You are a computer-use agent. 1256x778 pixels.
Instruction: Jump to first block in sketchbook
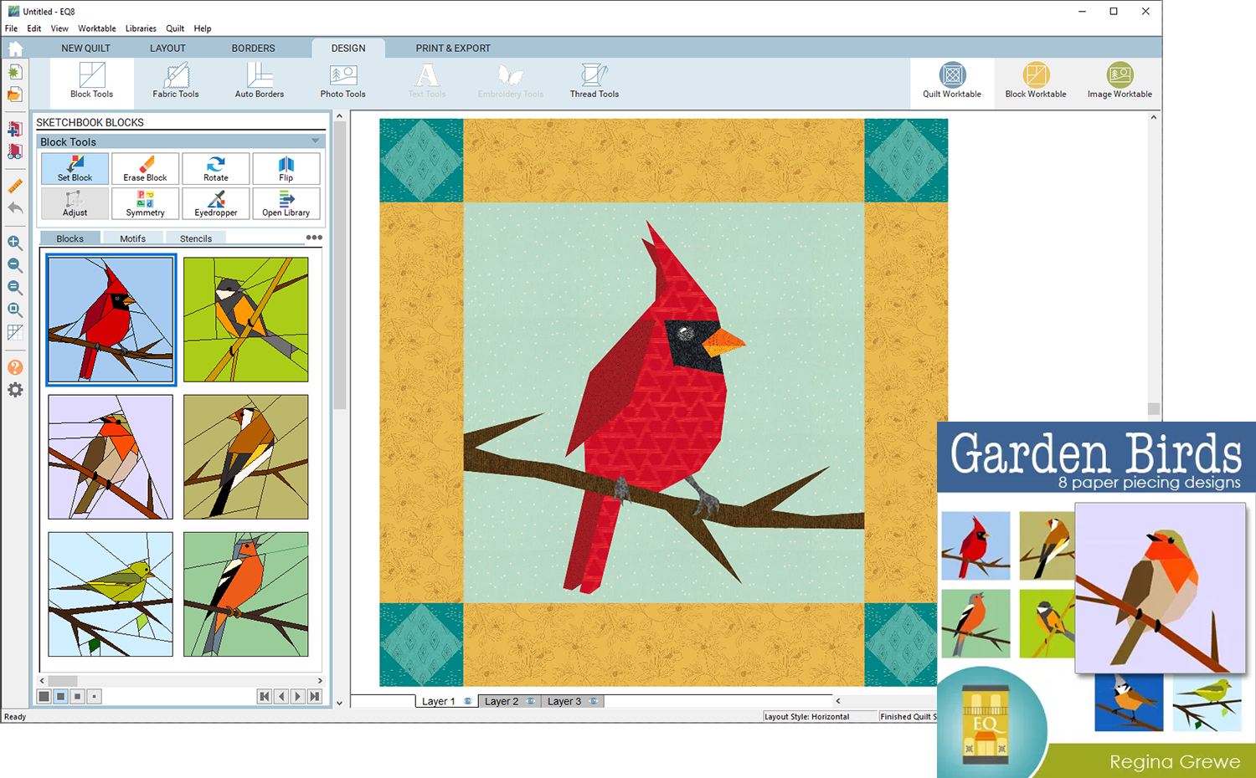(x=265, y=696)
